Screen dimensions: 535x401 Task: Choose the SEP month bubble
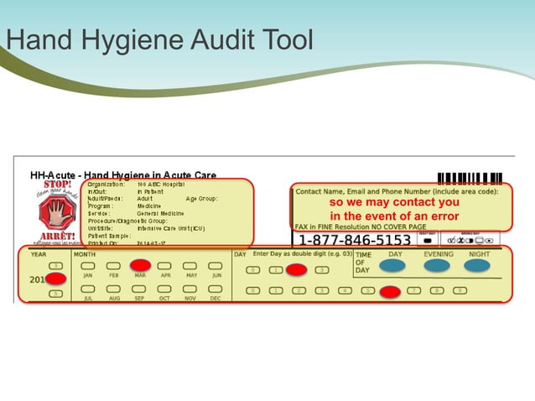[139, 289]
